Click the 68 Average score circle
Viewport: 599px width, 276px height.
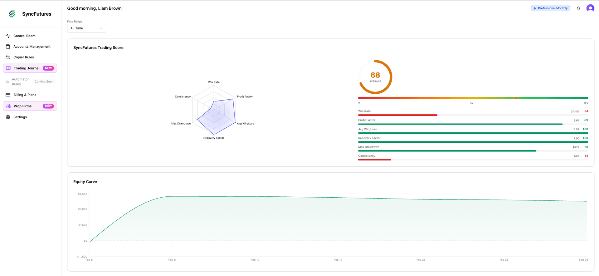coord(375,77)
